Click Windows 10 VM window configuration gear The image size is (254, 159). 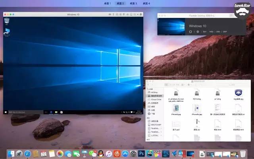tap(141, 14)
